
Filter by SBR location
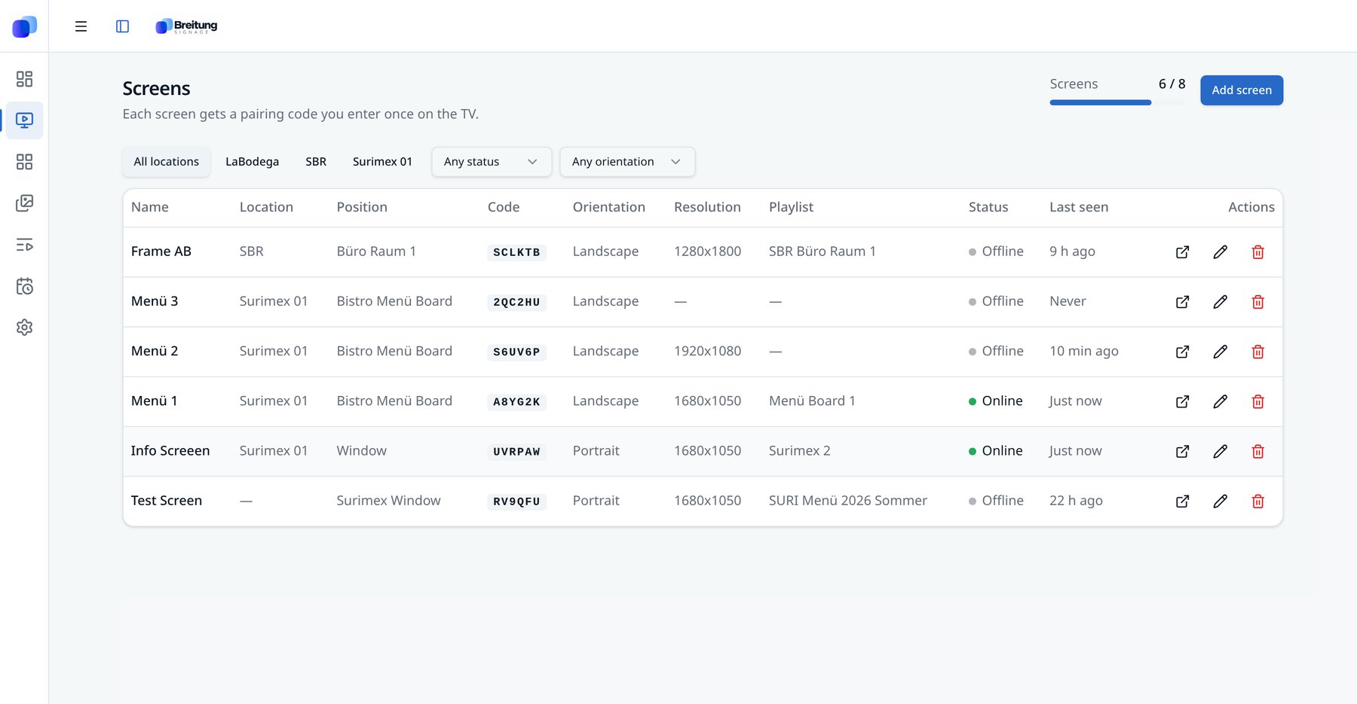click(x=316, y=162)
